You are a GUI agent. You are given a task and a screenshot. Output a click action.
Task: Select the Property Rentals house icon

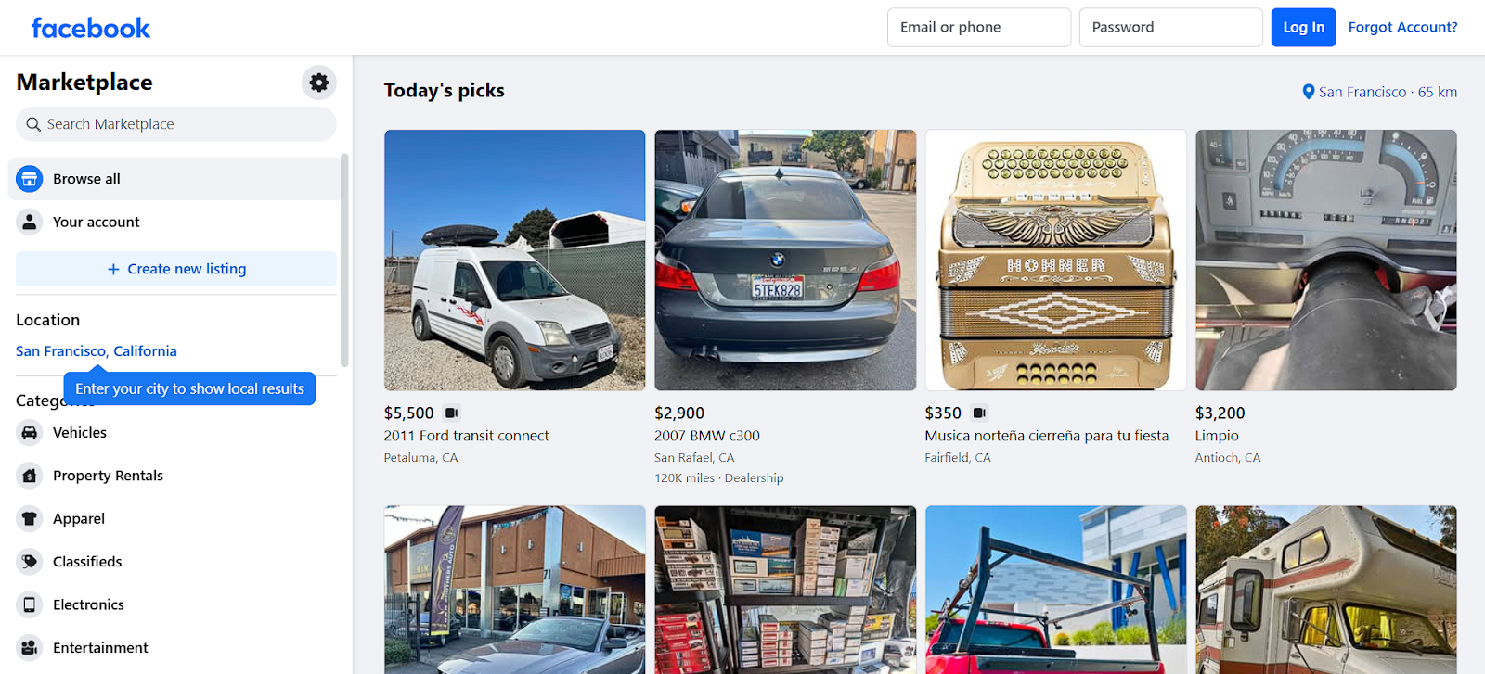(x=30, y=476)
